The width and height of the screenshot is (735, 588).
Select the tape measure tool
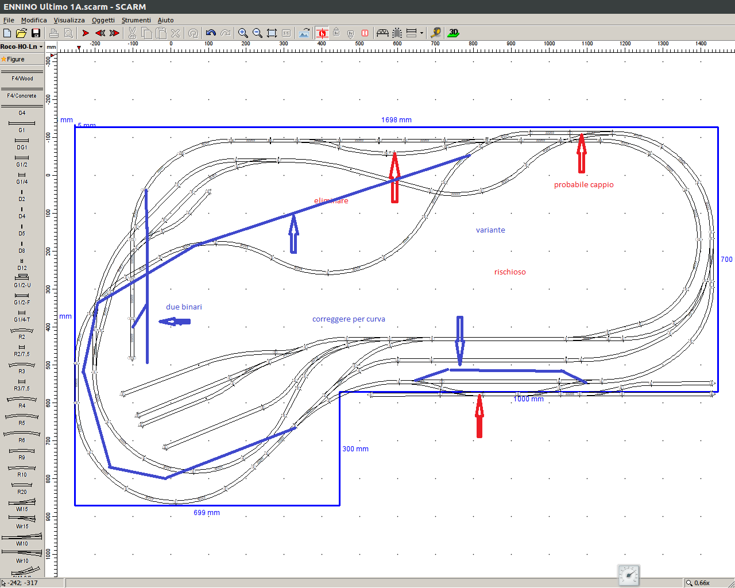[436, 33]
